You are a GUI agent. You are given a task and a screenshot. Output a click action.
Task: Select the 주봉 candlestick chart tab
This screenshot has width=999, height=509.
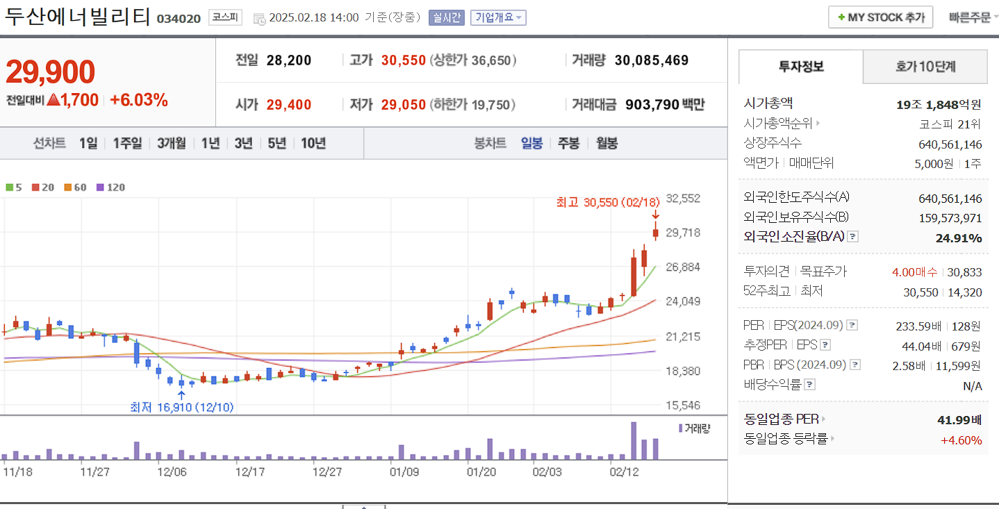[568, 142]
